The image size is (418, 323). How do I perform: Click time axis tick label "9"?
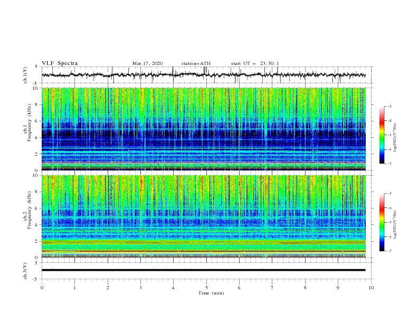pos(338,288)
